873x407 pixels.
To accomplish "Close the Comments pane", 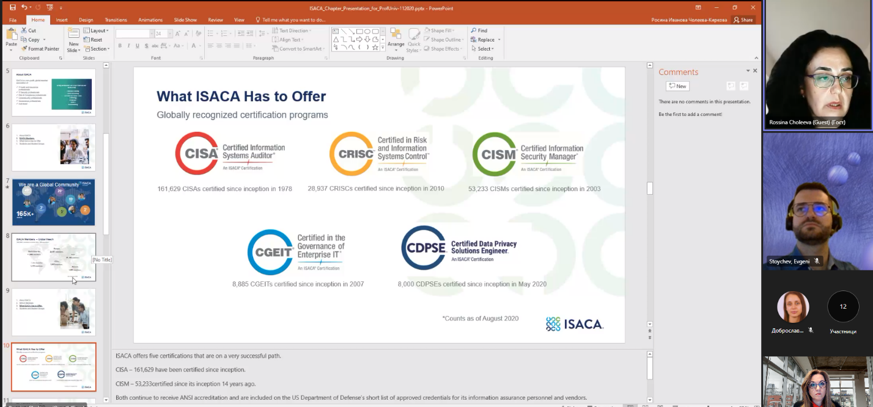I will [x=755, y=71].
